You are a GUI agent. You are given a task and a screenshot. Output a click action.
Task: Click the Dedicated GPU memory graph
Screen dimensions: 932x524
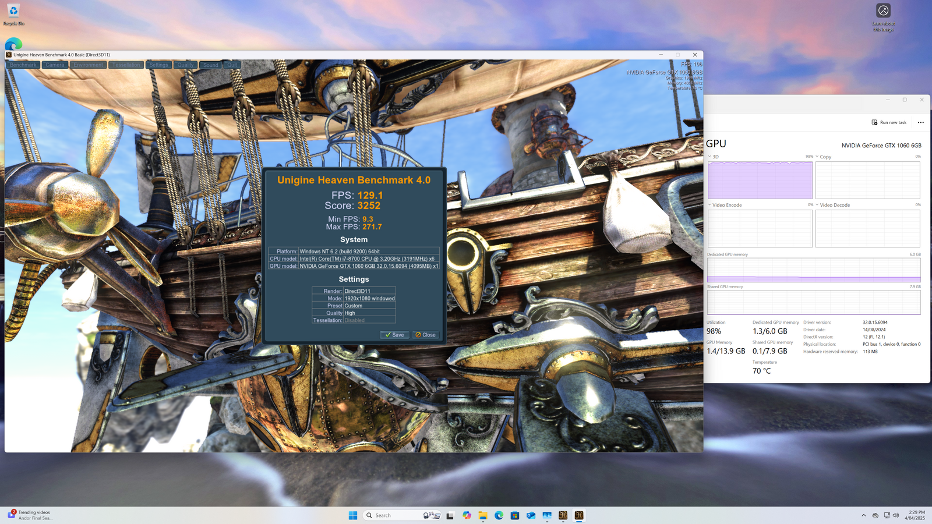tap(814, 270)
